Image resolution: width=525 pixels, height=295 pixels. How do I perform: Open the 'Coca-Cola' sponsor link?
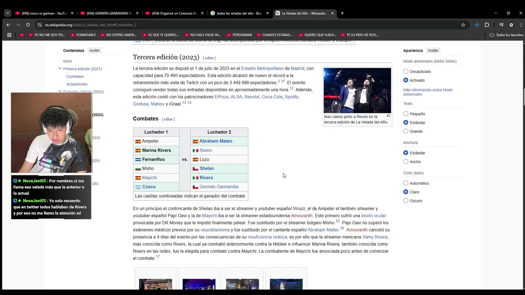(272, 97)
